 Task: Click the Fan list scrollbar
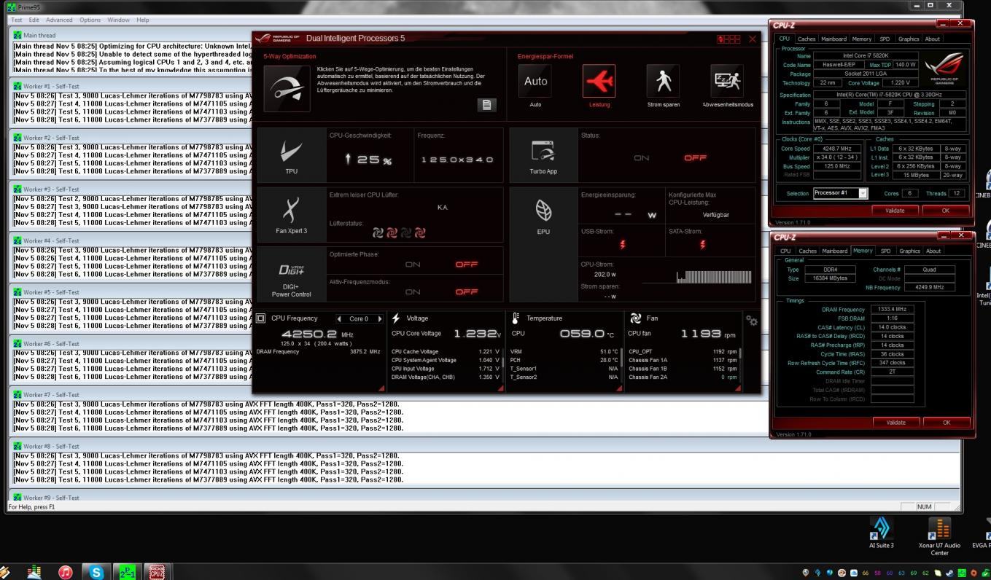point(741,355)
